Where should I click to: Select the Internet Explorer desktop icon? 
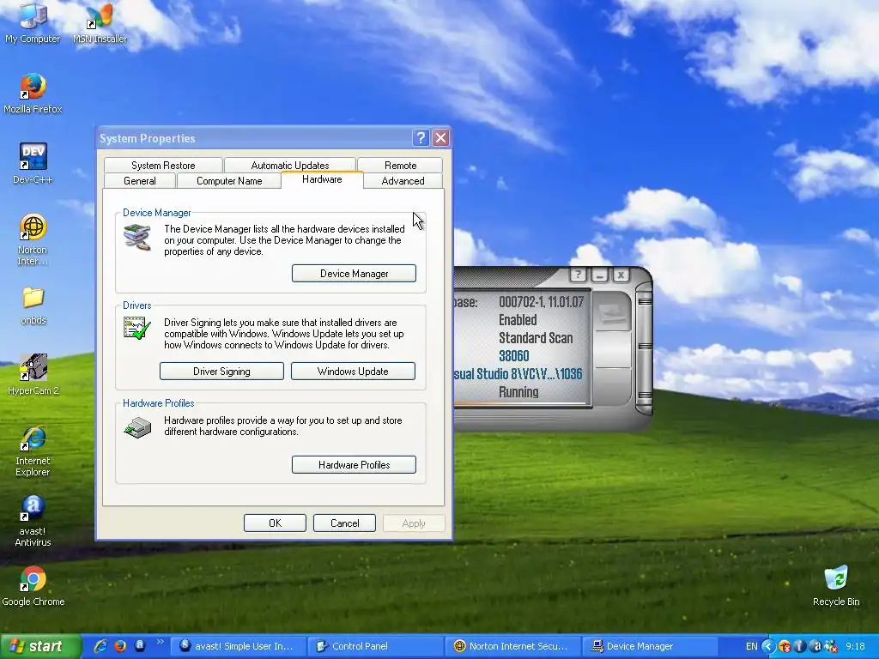coord(33,451)
